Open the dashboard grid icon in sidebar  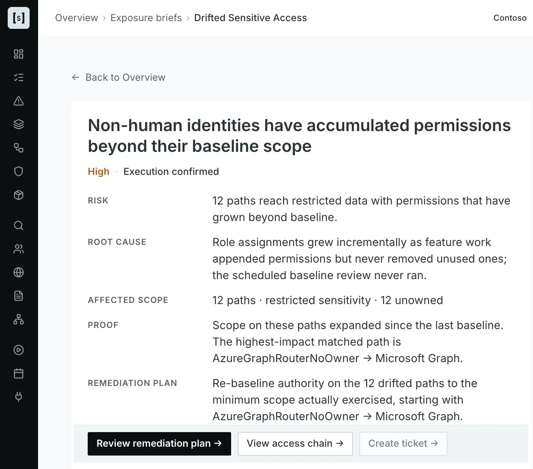click(x=18, y=54)
